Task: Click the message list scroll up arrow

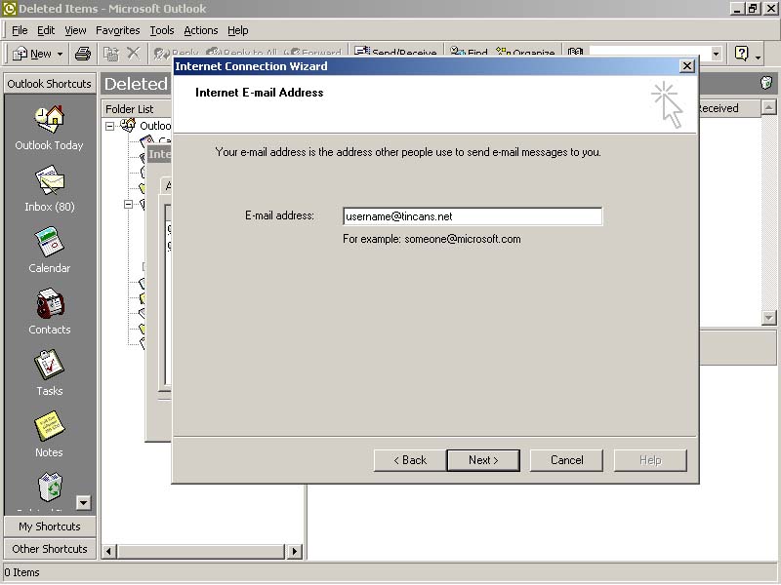Action: click(768, 107)
